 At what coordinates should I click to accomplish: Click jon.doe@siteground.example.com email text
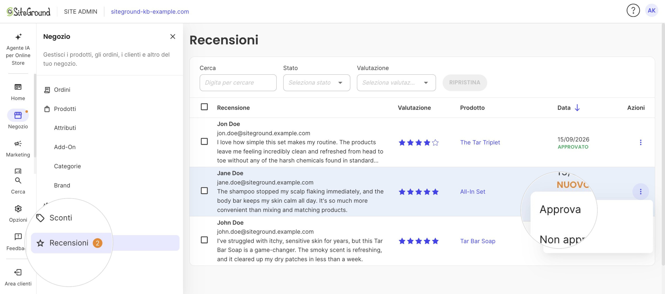(263, 133)
